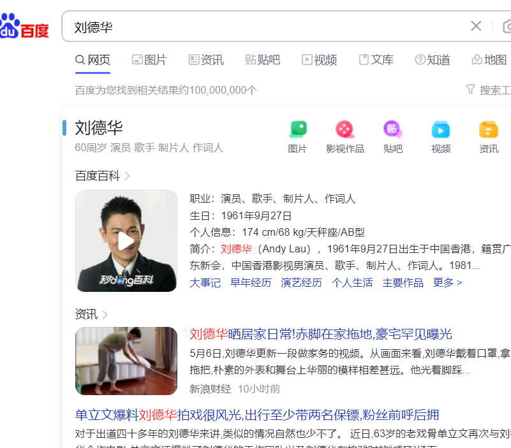The height and width of the screenshot is (448, 511).
Task: Click the 10小时前 timestamp
Action: click(x=259, y=389)
